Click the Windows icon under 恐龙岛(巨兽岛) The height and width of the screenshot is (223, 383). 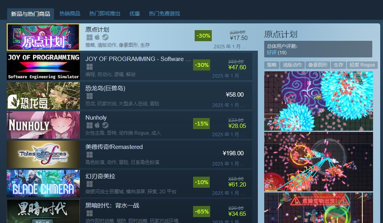[89, 96]
